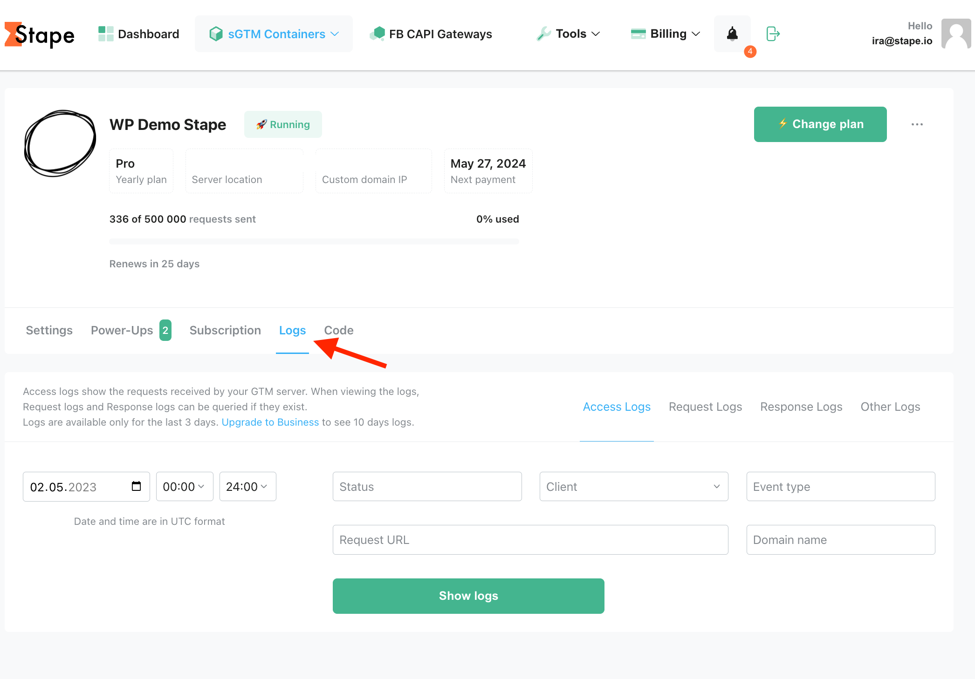Image resolution: width=975 pixels, height=679 pixels.
Task: Open the date picker calendar icon
Action: (136, 486)
